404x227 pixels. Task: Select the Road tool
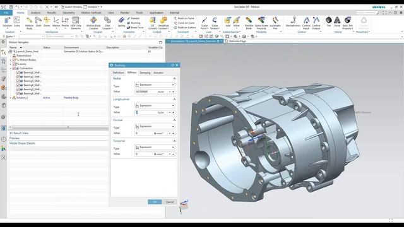click(x=337, y=22)
